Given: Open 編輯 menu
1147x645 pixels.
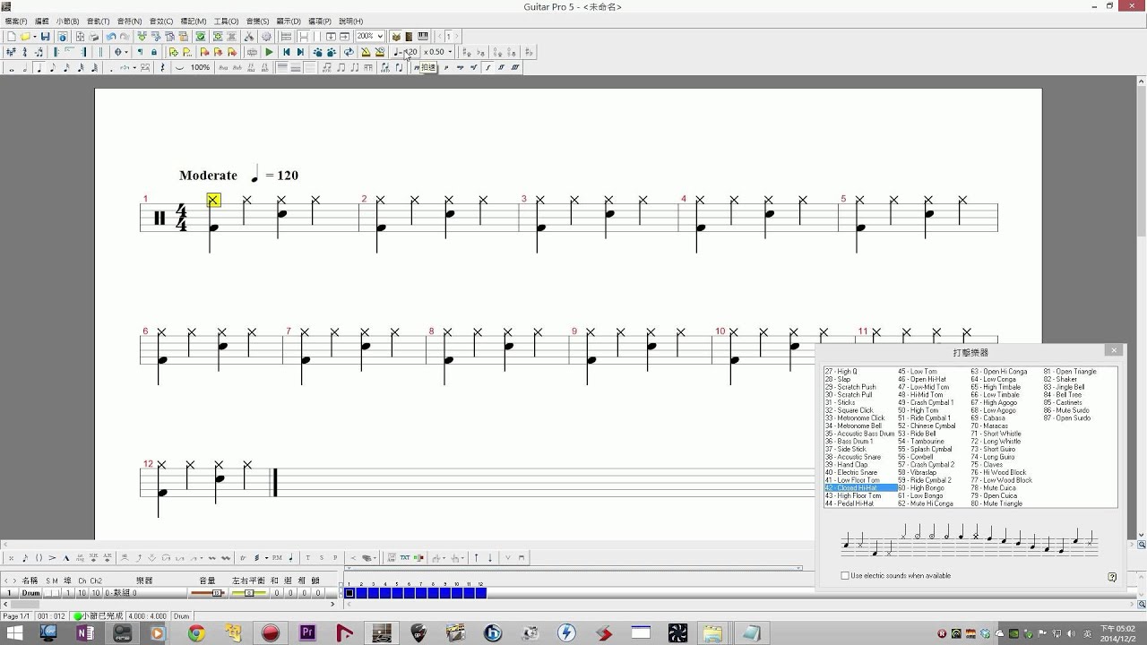Looking at the screenshot, I should [41, 21].
